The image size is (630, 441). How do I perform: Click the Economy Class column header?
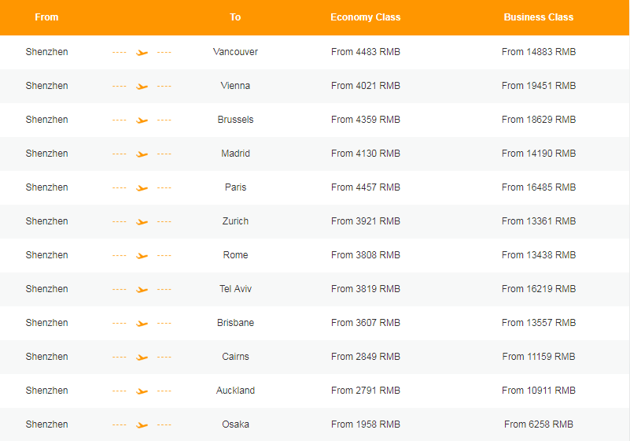(x=365, y=17)
